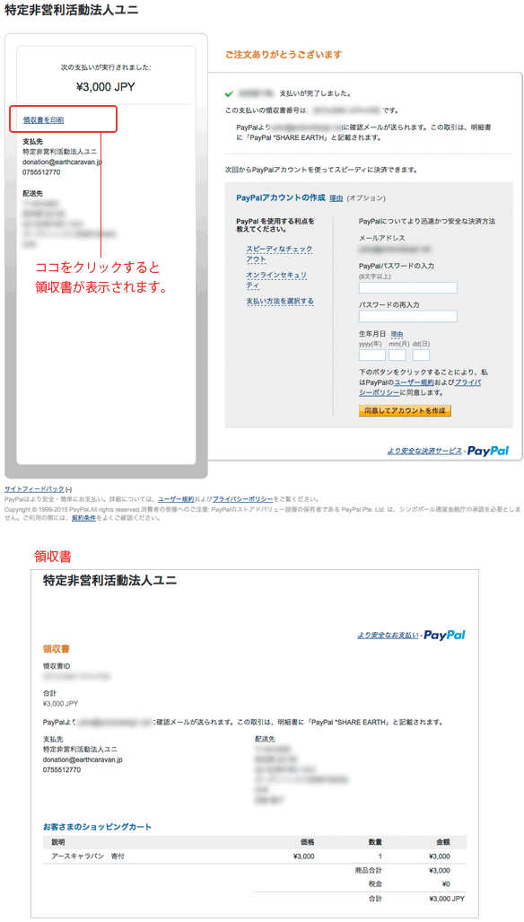Viewport: 524px width, 922px height.
Task: Select the yyyy(年) birth year box
Action: (x=371, y=355)
